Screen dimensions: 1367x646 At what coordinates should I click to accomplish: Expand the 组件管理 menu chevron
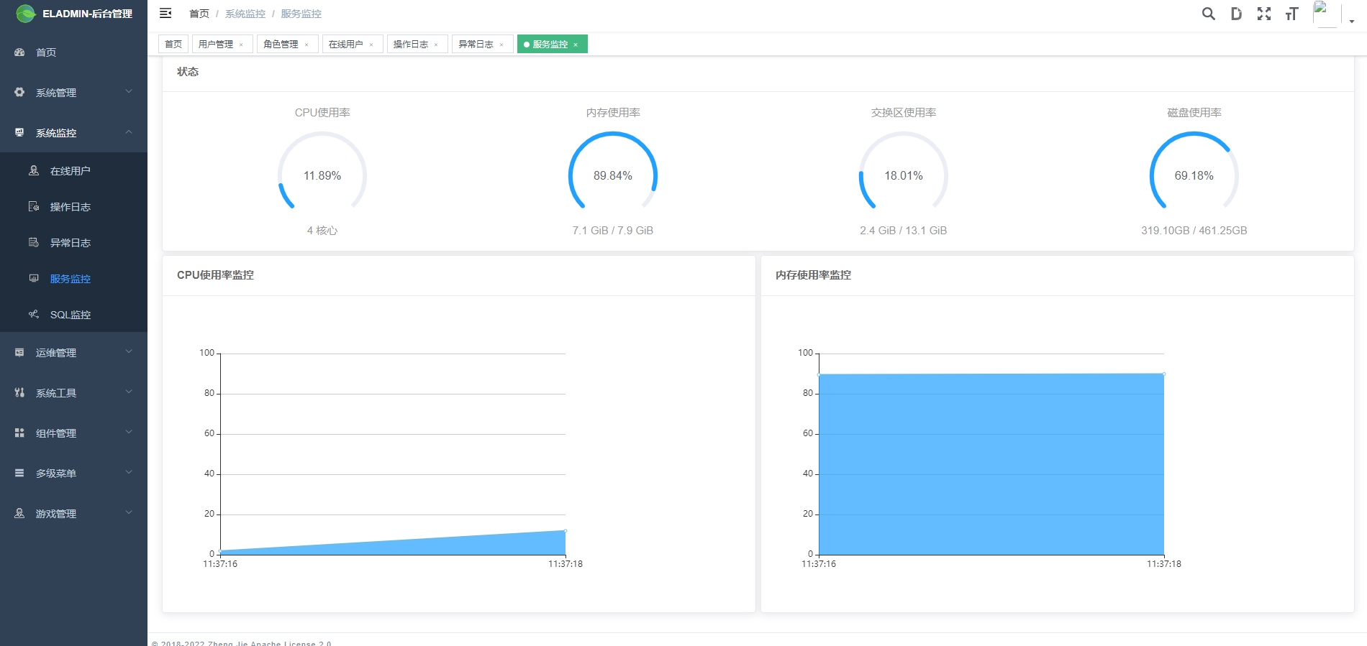pyautogui.click(x=129, y=432)
